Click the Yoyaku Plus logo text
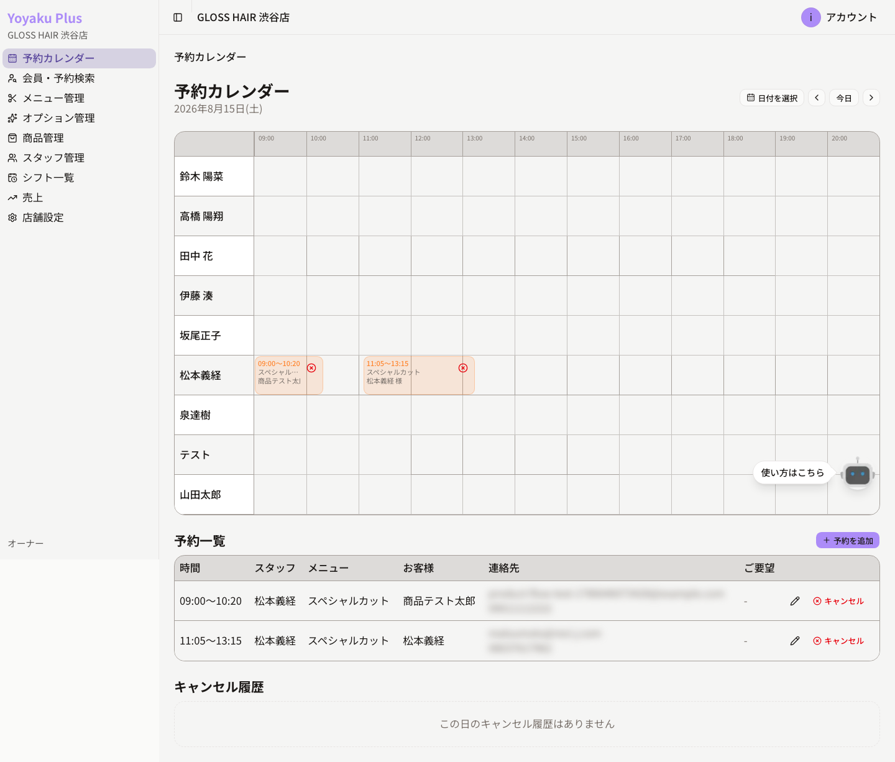895x762 pixels. pos(45,19)
